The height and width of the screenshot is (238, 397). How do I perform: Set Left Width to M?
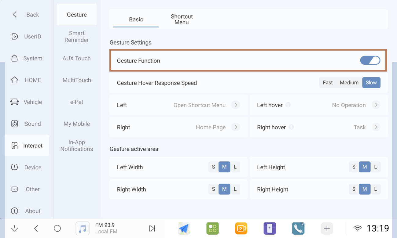(224, 167)
